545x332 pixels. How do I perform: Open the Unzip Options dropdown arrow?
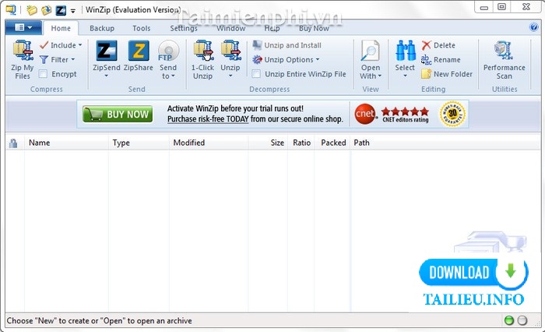click(x=318, y=59)
